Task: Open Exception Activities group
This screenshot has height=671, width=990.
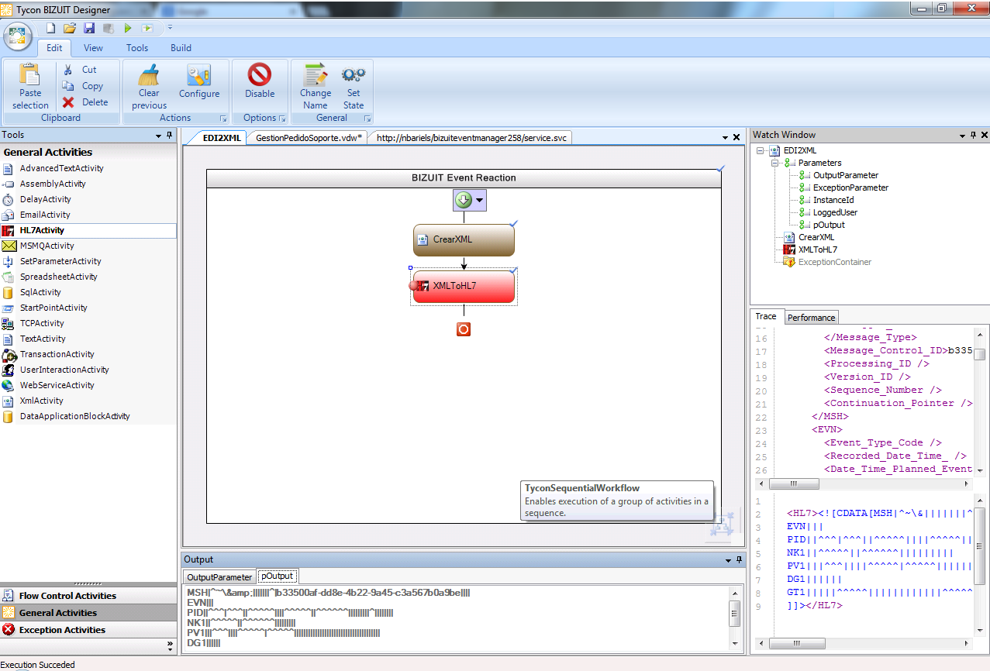Action: (x=88, y=630)
